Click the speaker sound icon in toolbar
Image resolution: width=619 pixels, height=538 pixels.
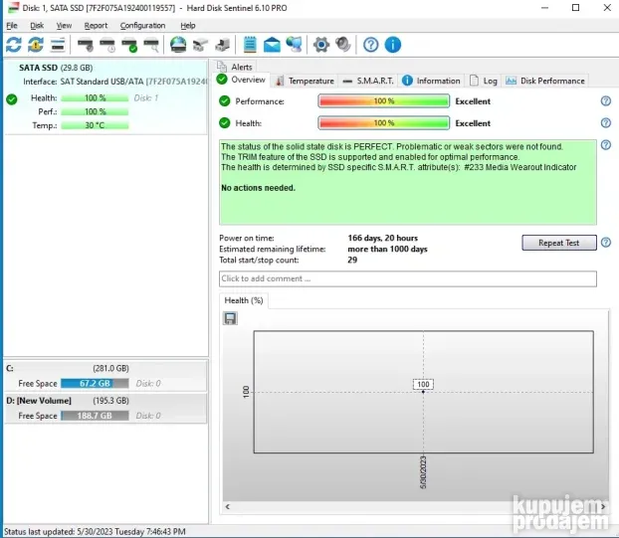coord(342,45)
